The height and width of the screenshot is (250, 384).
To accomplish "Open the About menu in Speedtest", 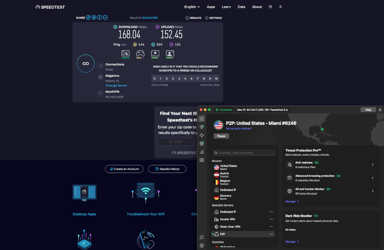I will click(257, 7).
